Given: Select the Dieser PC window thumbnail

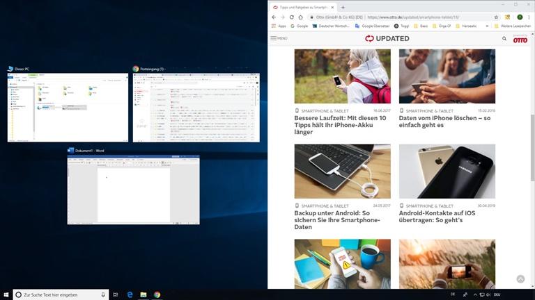Looking at the screenshot, I should (68, 108).
